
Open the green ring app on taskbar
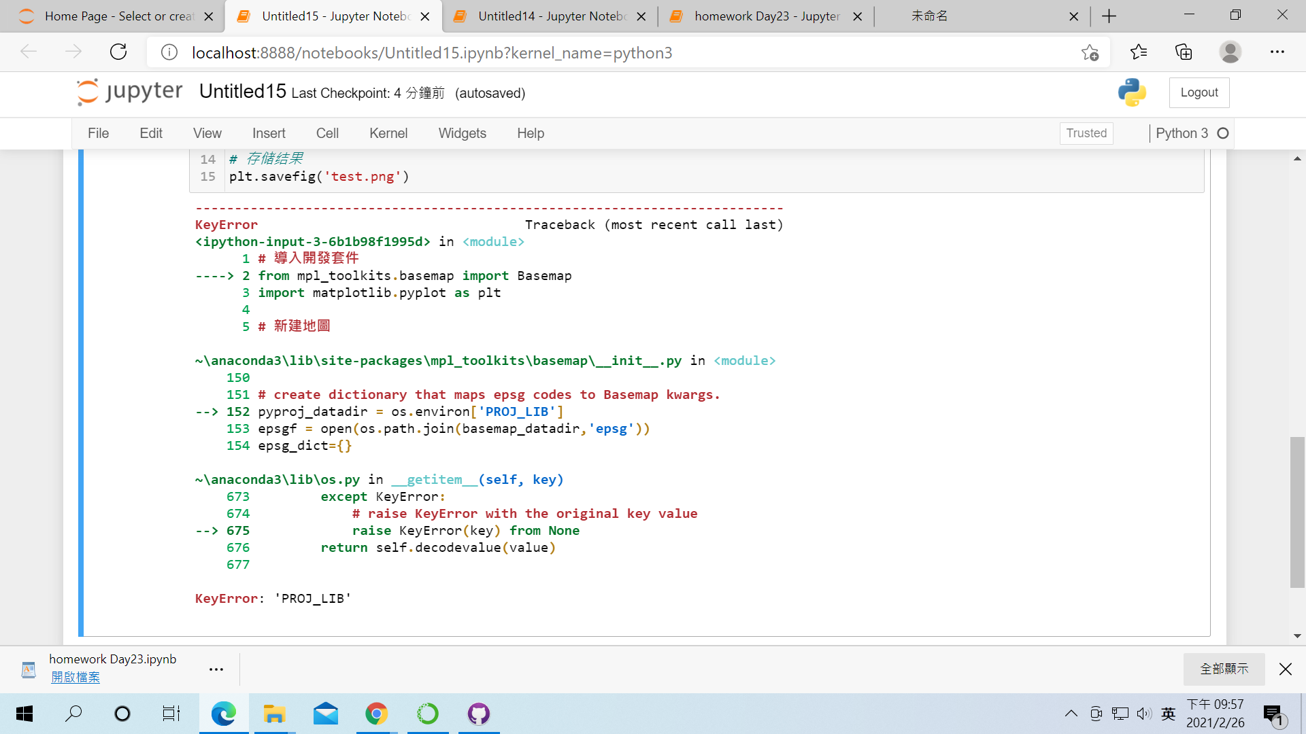(428, 714)
